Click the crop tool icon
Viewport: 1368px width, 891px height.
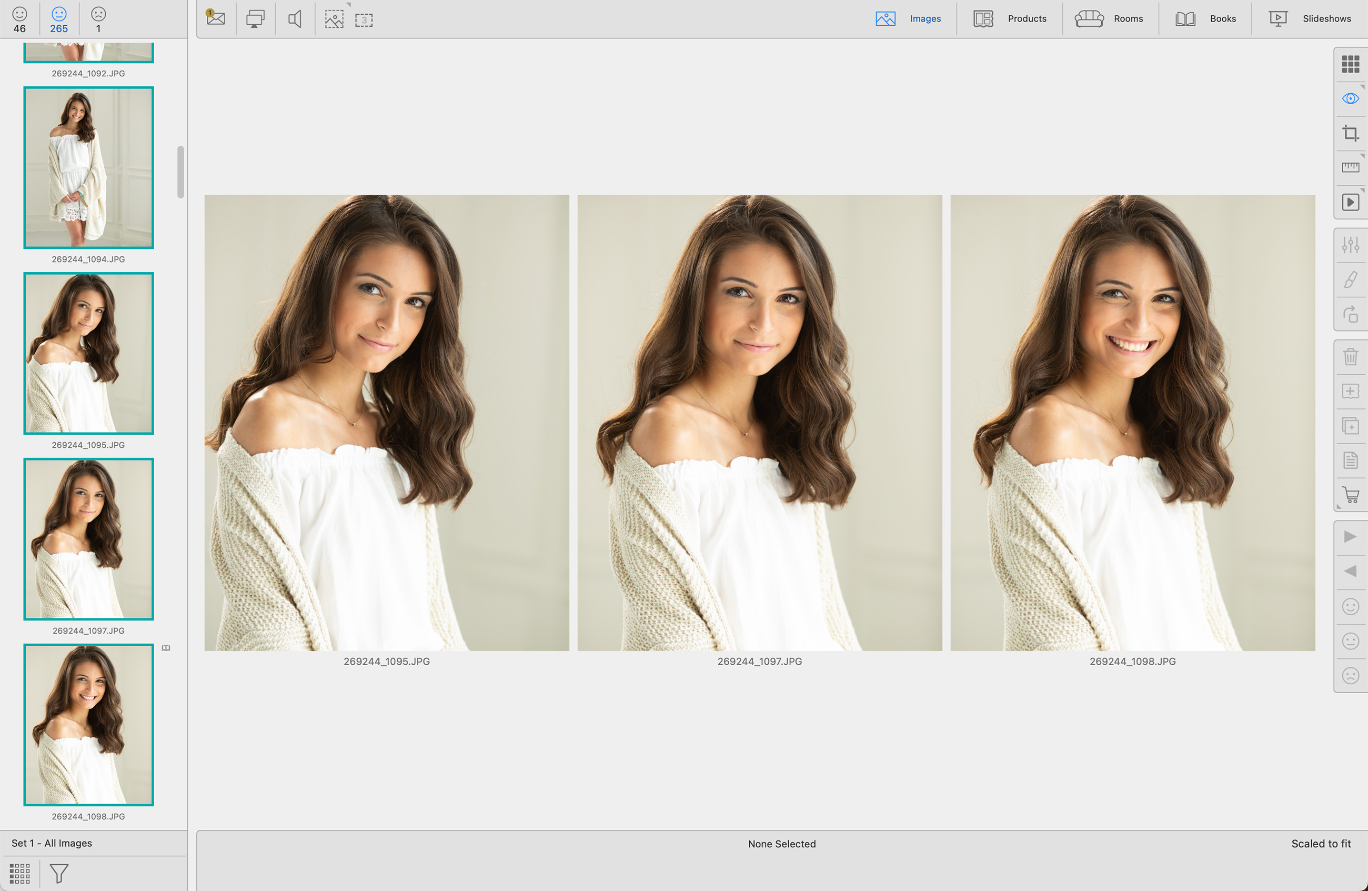[1350, 133]
